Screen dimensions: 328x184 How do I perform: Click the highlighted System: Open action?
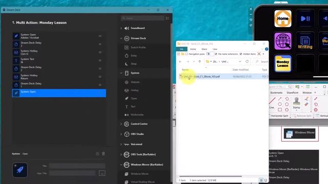(x=59, y=93)
